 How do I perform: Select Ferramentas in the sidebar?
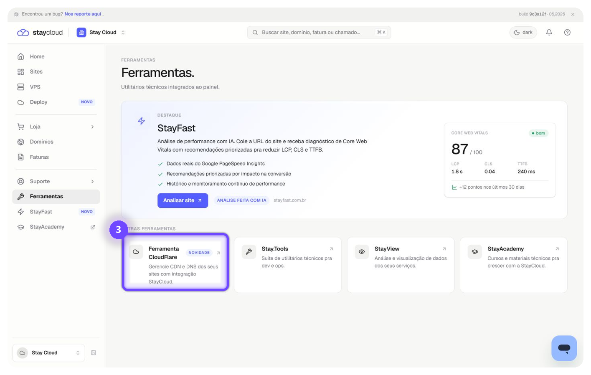click(x=56, y=197)
